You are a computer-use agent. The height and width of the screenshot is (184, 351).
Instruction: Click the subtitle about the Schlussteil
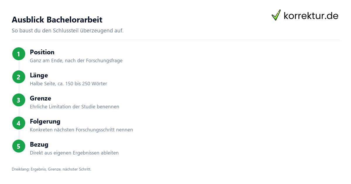(x=68, y=31)
